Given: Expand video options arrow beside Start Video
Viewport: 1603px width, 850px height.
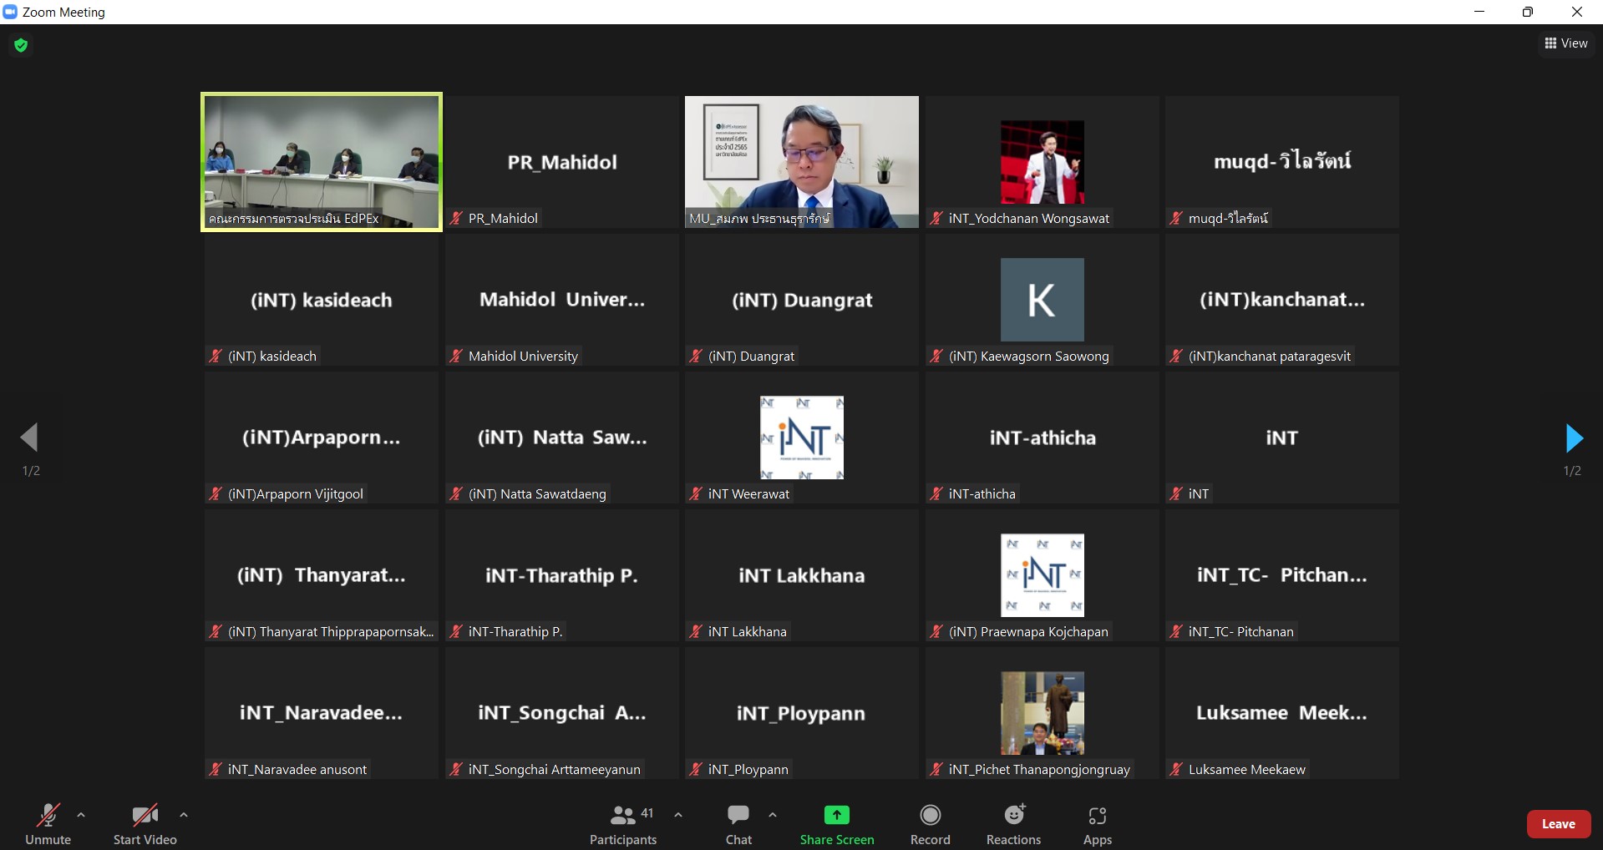Looking at the screenshot, I should click(x=184, y=815).
